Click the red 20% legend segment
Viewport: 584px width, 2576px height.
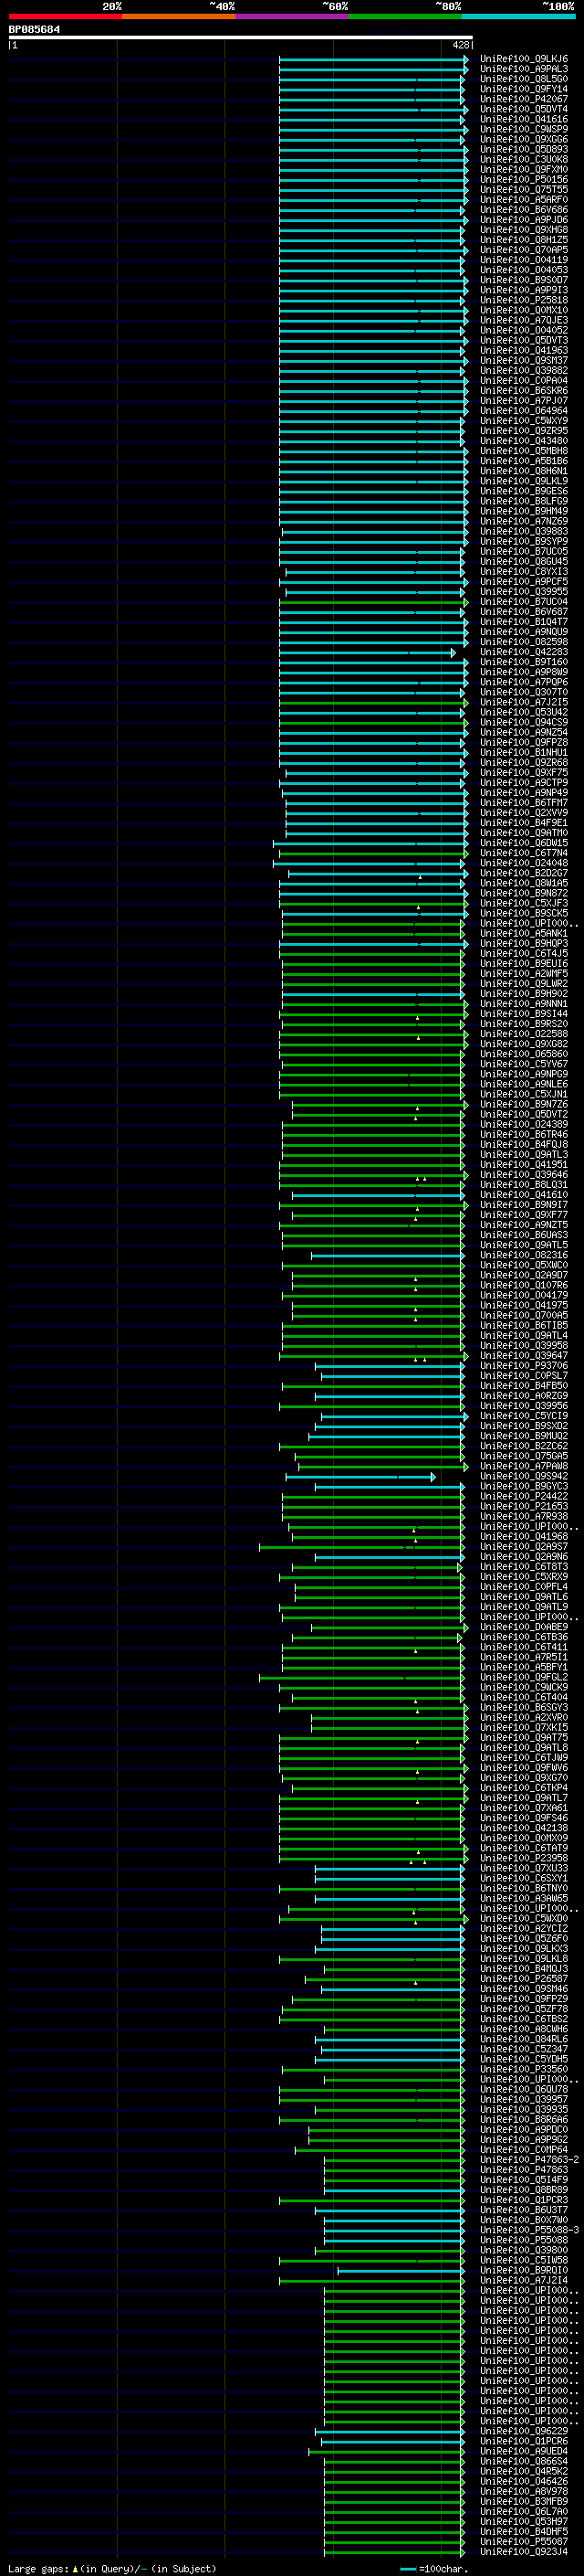(x=66, y=16)
